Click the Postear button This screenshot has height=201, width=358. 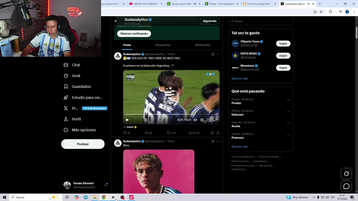point(83,144)
